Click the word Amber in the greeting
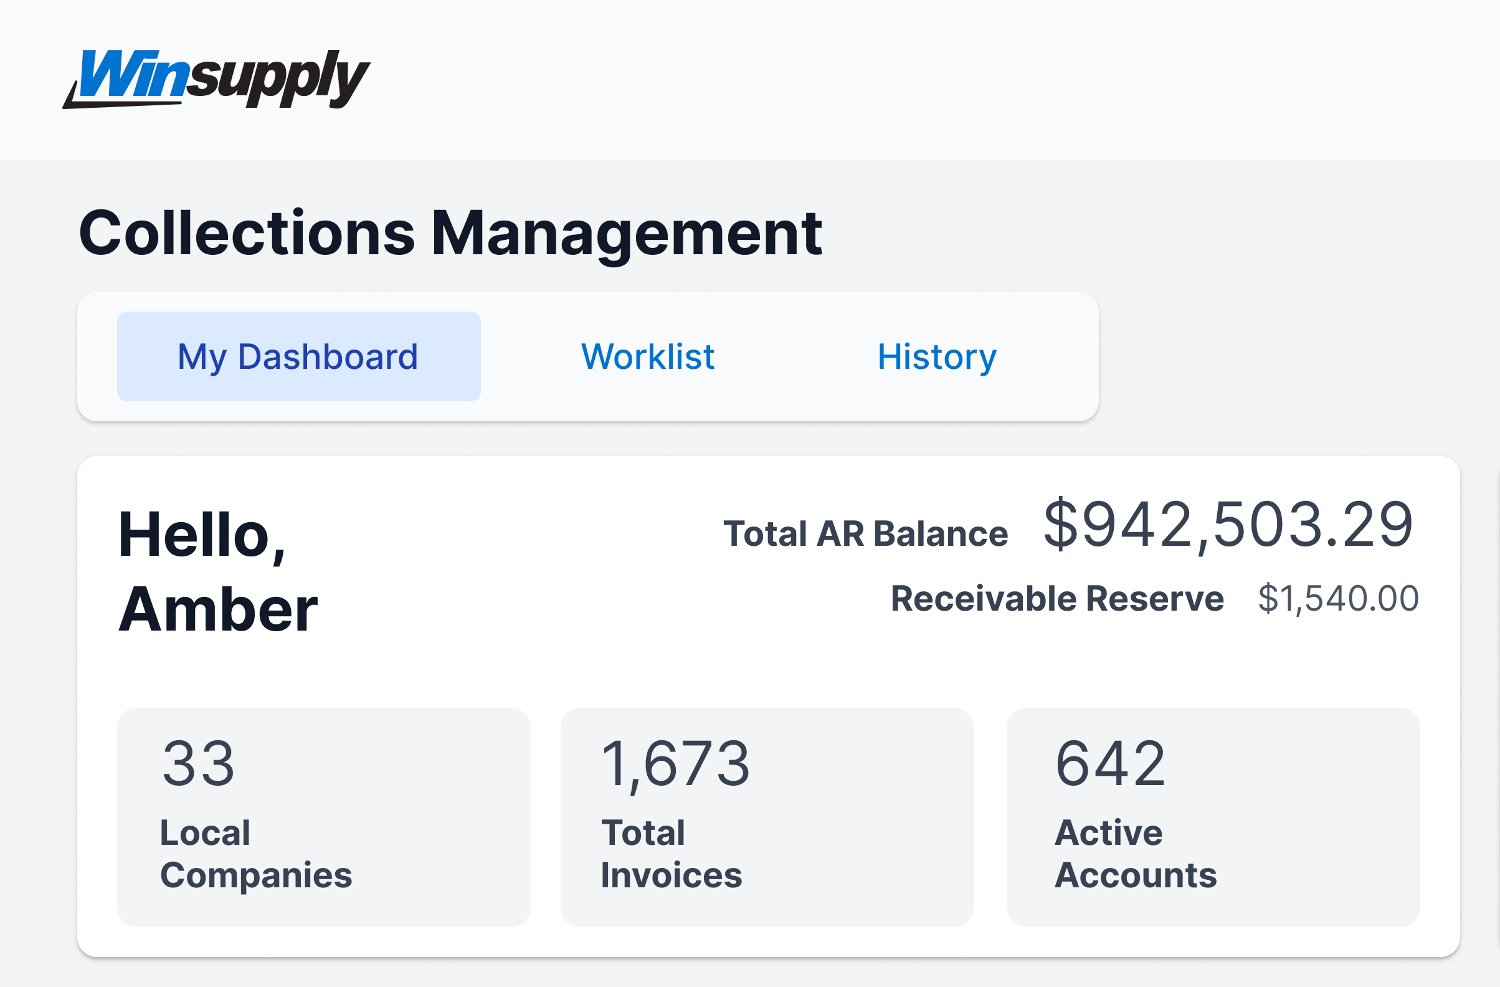This screenshot has width=1500, height=987. [217, 609]
